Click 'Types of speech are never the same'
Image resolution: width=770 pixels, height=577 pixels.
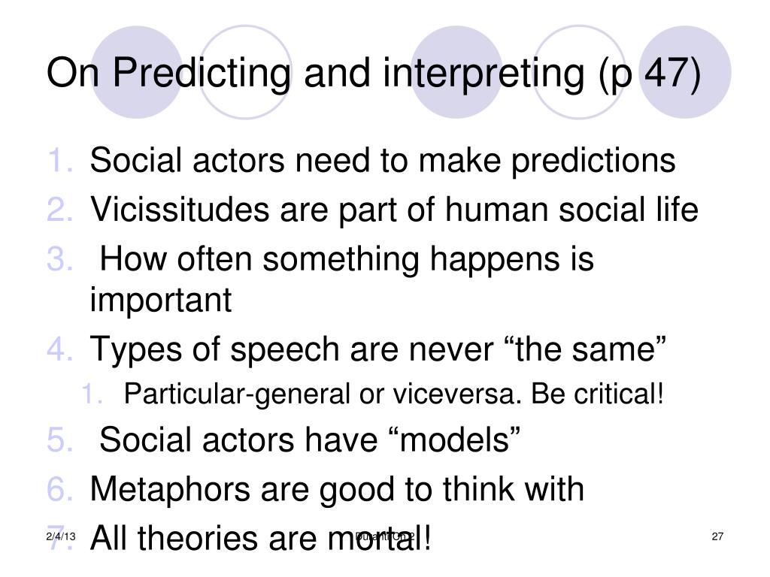[378, 349]
